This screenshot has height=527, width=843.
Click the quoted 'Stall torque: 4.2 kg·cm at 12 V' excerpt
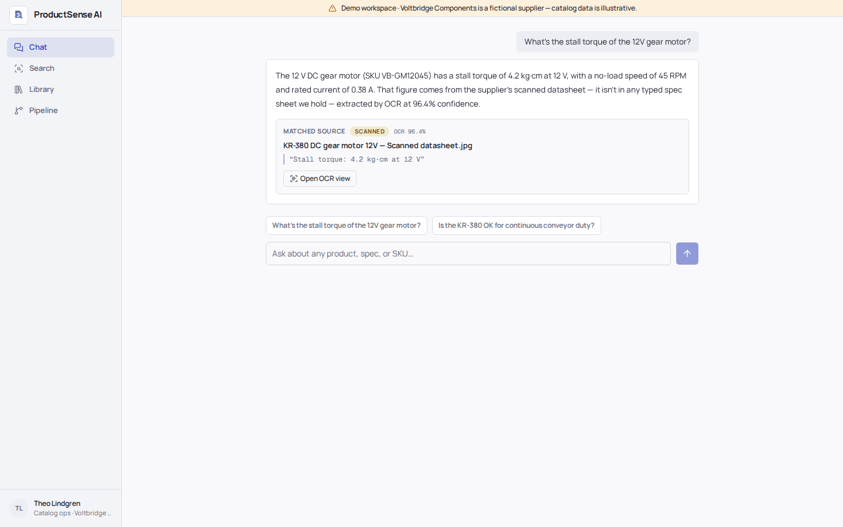(x=357, y=159)
